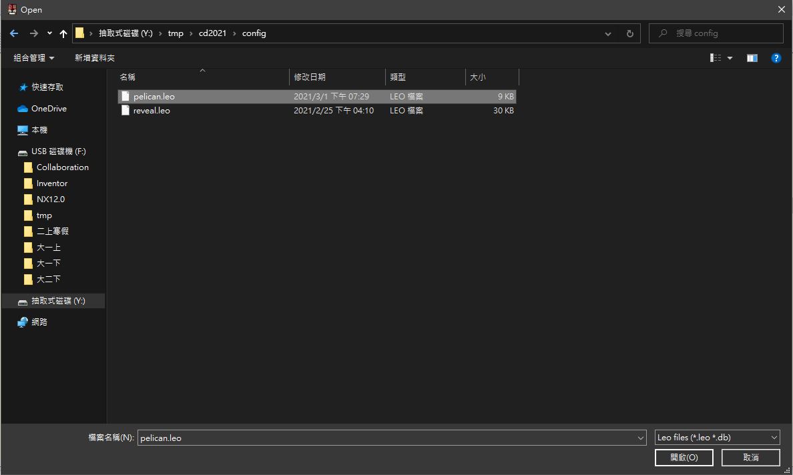Expand the view options dropdown arrow
The image size is (793, 475).
tap(730, 58)
